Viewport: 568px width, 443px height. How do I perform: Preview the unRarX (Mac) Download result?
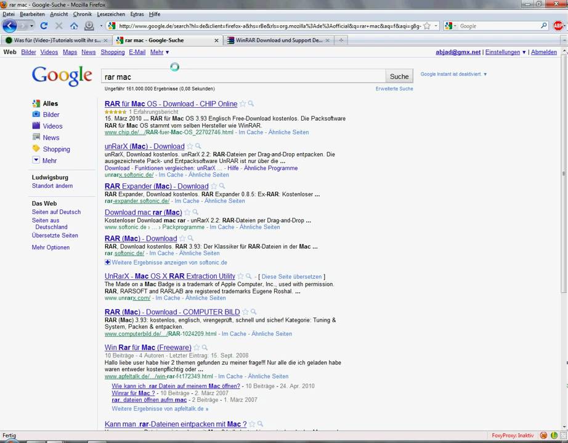[198, 146]
